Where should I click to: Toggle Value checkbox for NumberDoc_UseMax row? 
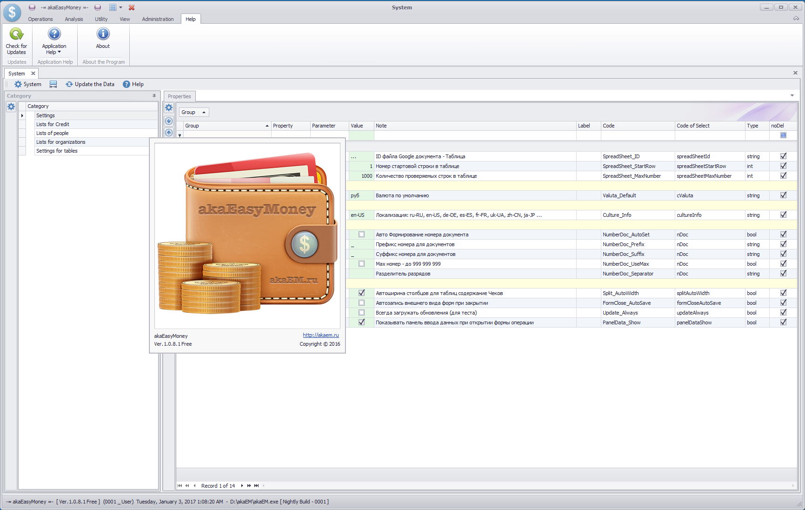tap(361, 264)
